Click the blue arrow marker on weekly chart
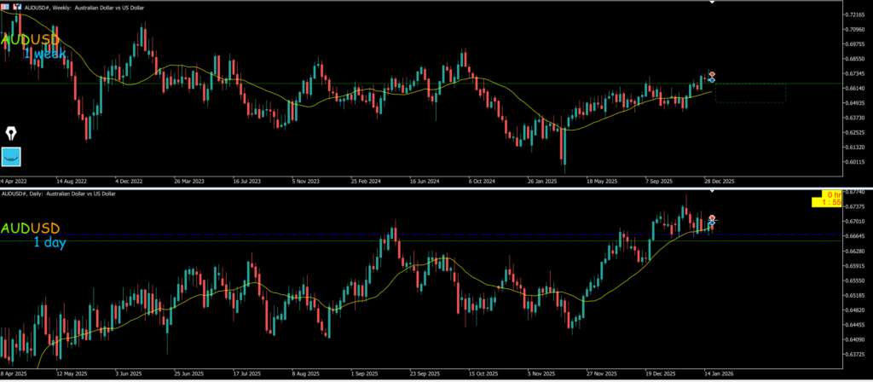The image size is (873, 382). [x=712, y=80]
